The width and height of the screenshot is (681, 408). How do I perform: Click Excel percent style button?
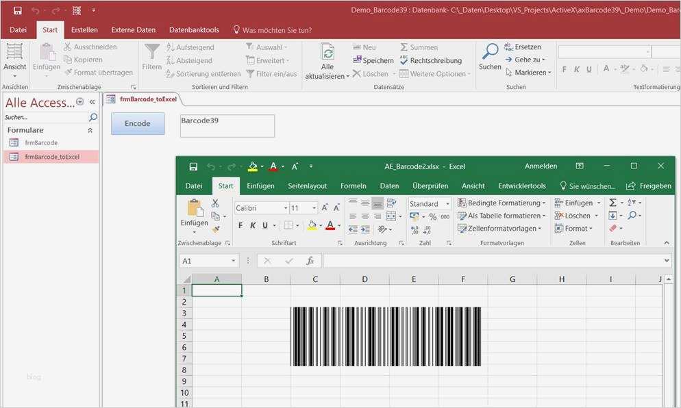point(432,216)
